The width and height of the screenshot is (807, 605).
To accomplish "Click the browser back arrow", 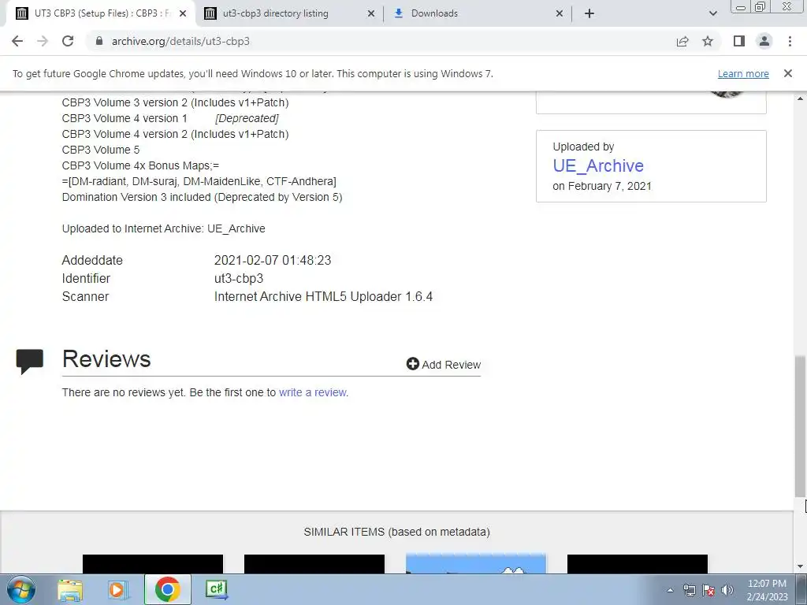I will point(17,41).
